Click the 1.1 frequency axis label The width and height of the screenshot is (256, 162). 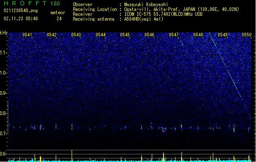click(4, 53)
